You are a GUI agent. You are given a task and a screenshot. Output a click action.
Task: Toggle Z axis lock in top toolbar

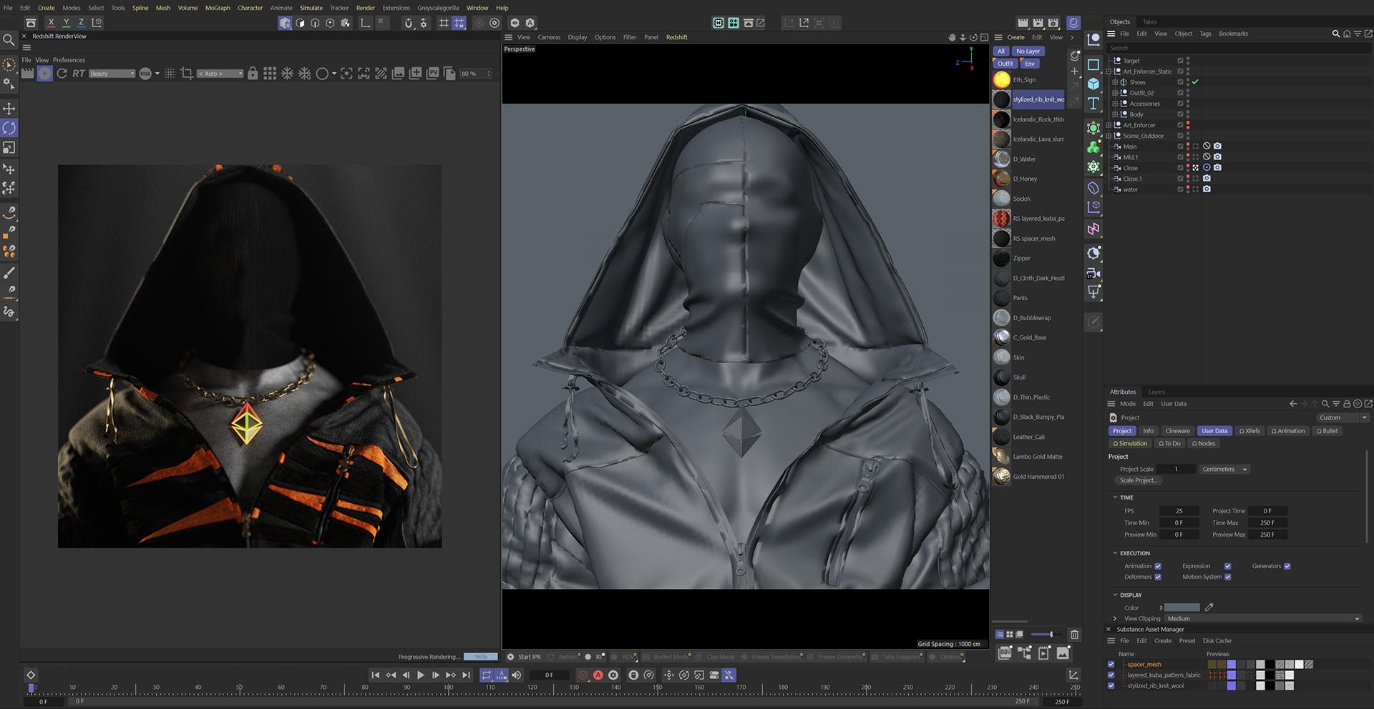[x=81, y=23]
